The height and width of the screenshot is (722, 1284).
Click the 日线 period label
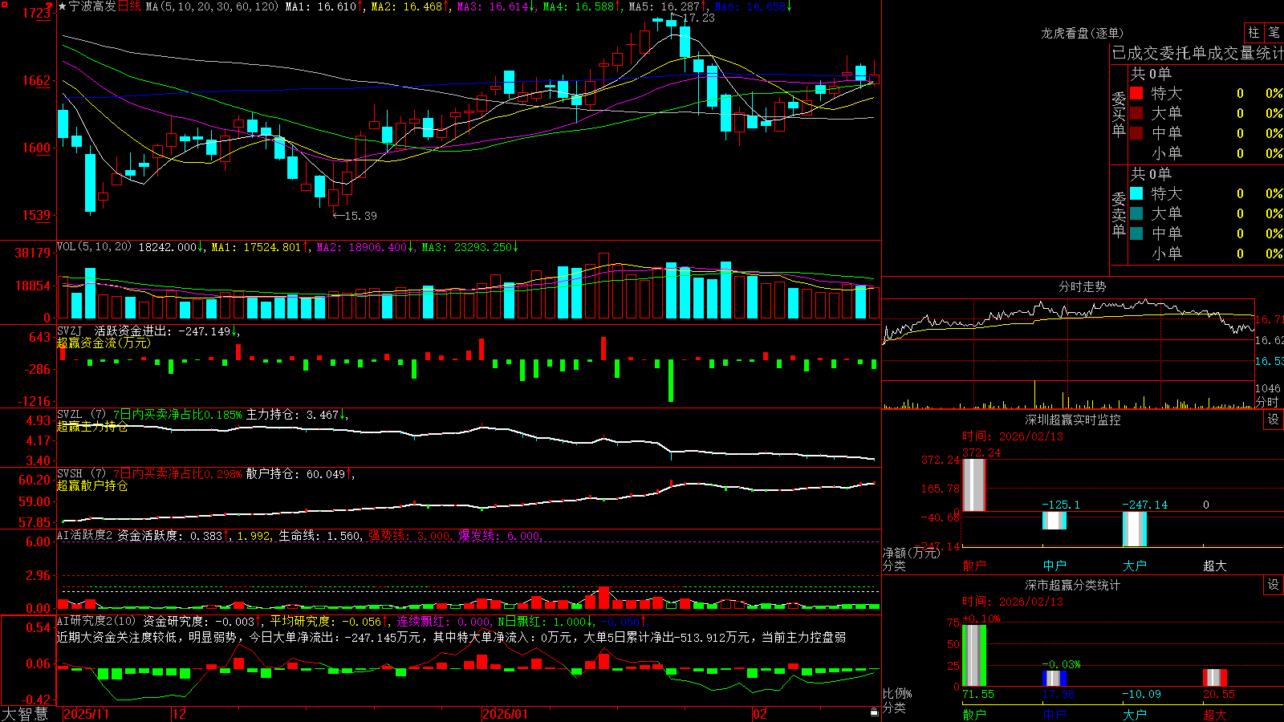(x=129, y=6)
